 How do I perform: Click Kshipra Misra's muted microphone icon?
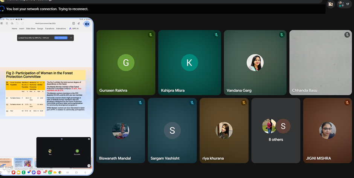(216, 35)
